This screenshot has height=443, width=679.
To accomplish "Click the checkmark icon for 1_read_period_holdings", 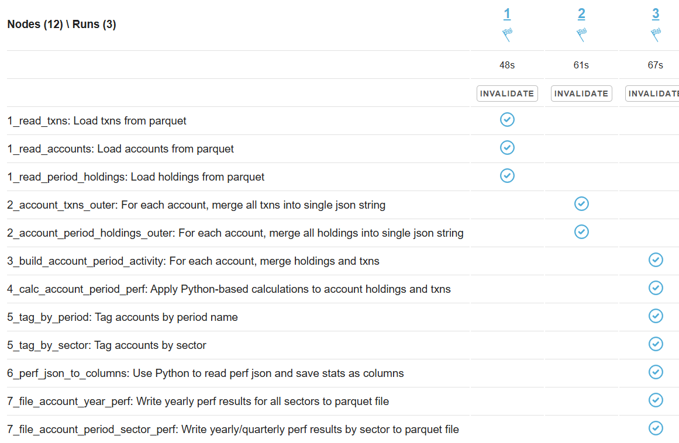I will pyautogui.click(x=507, y=176).
